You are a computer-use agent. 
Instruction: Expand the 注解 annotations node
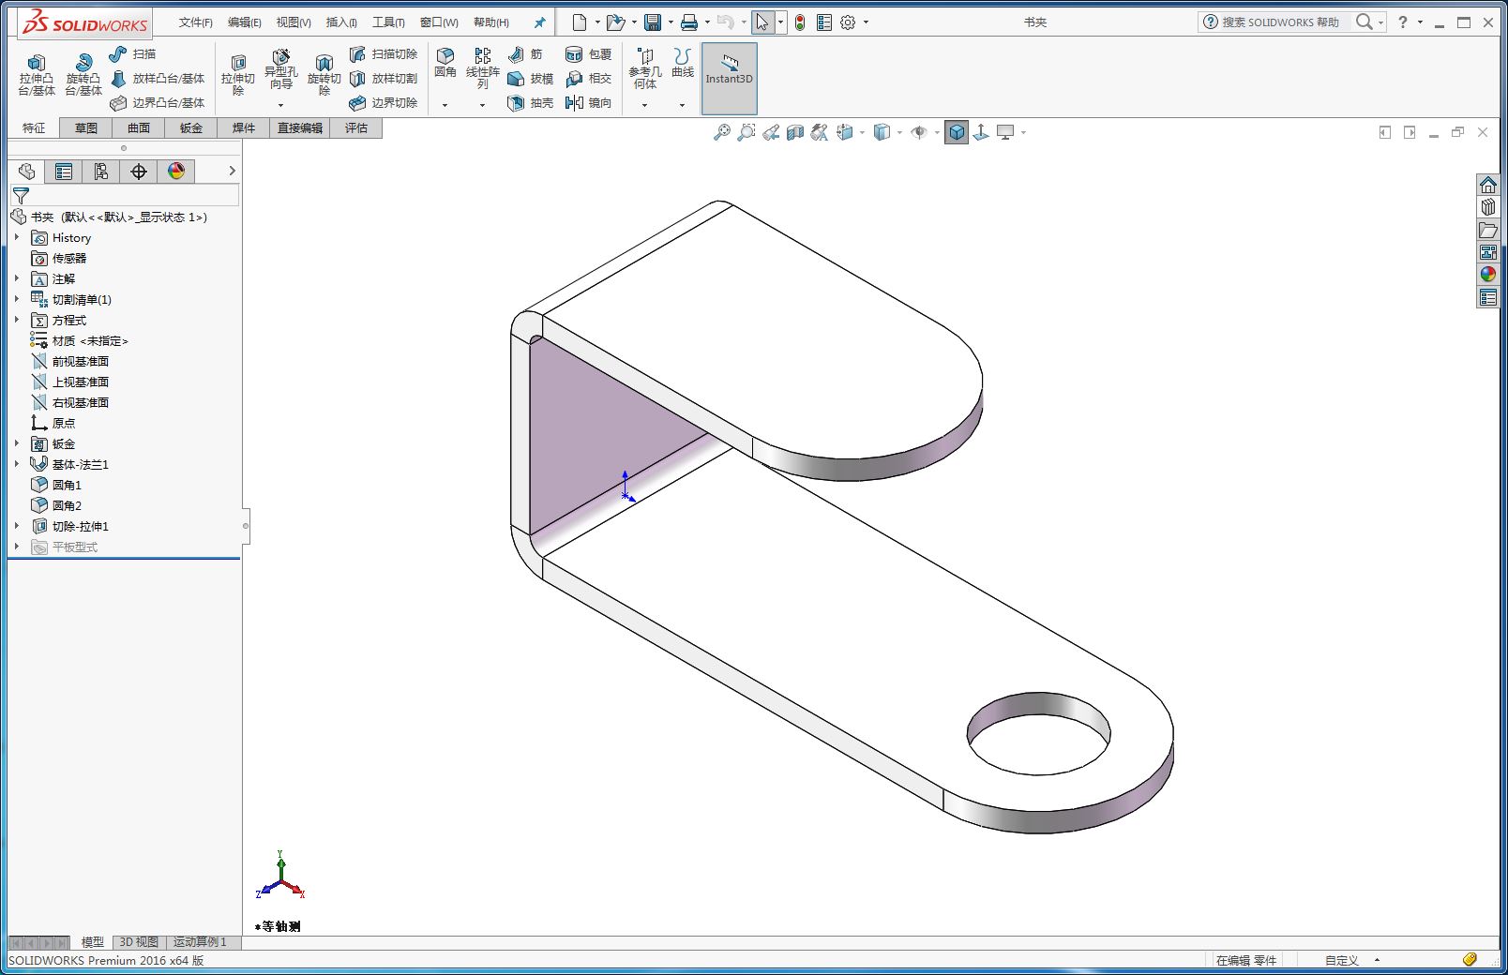(17, 279)
